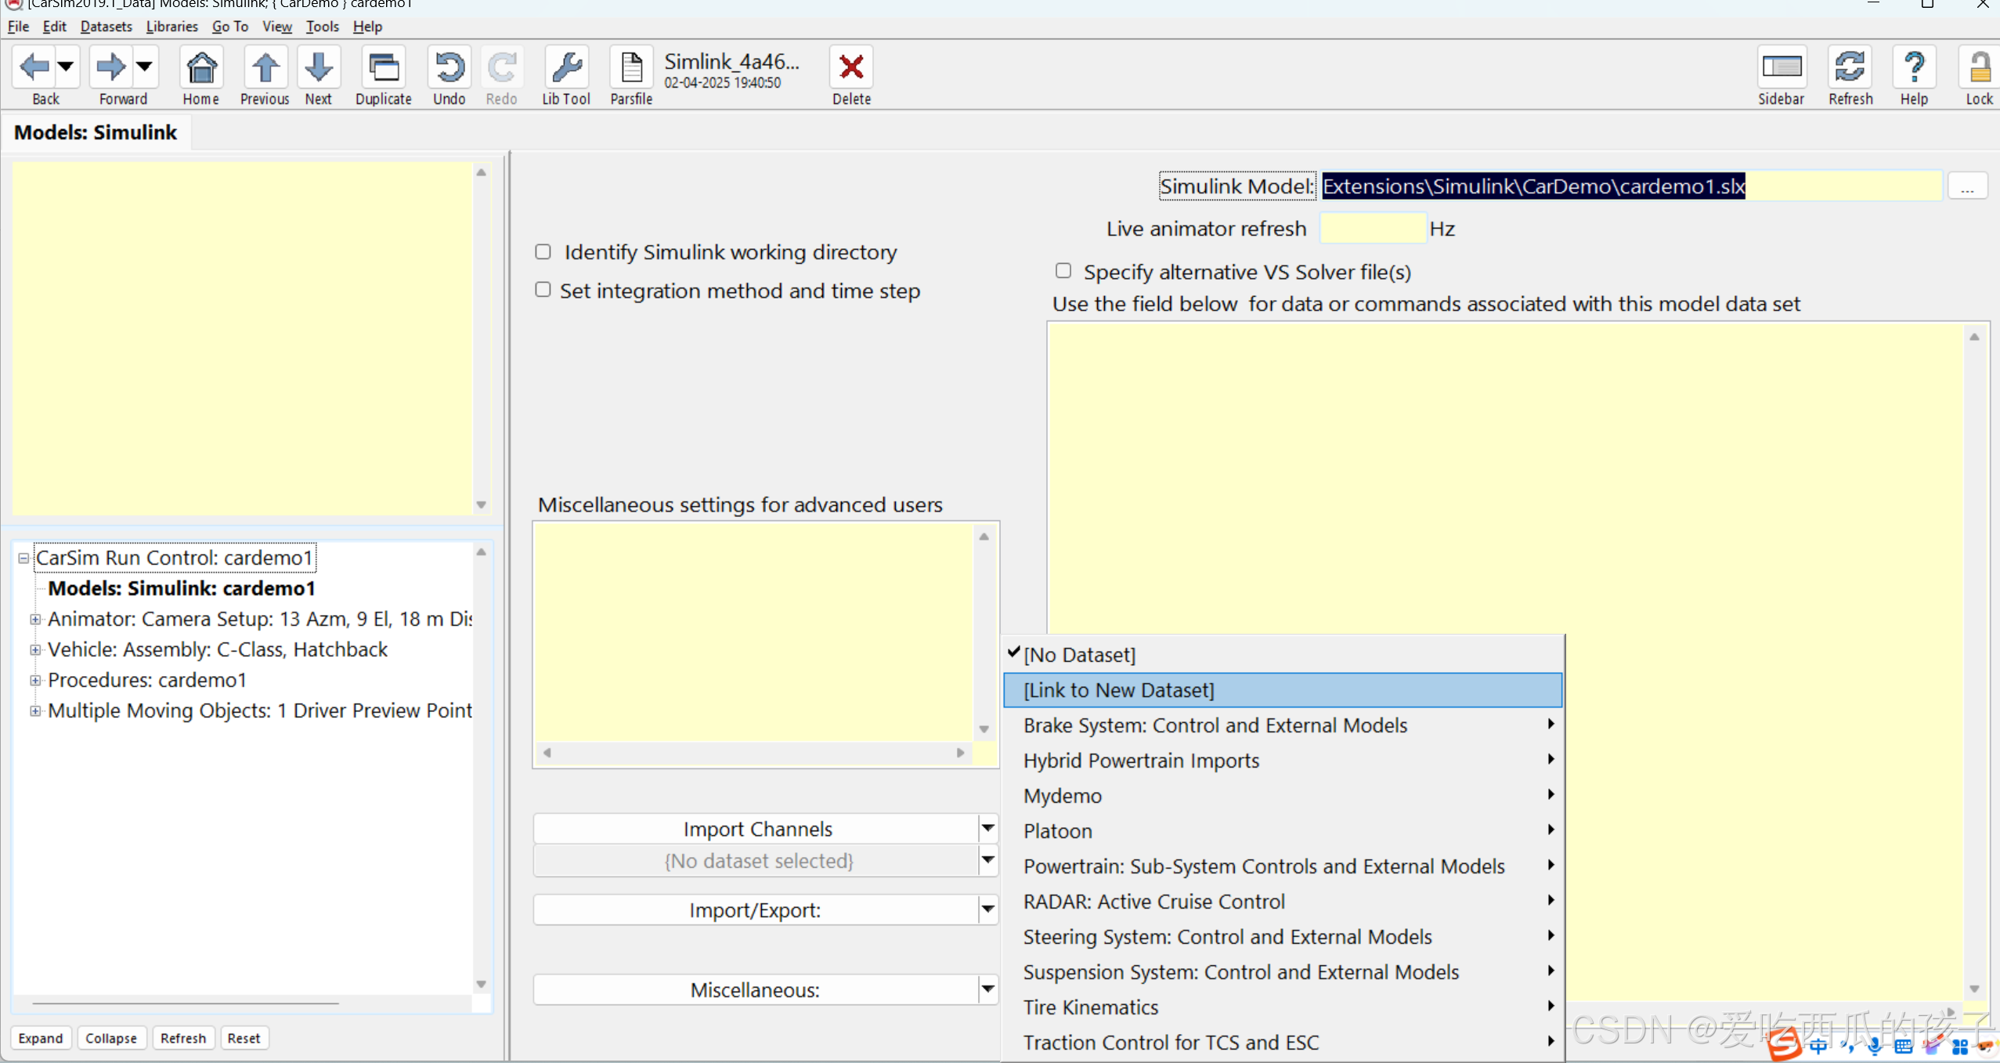Click the Duplicate dataset icon
The image size is (2000, 1063).
[x=383, y=68]
